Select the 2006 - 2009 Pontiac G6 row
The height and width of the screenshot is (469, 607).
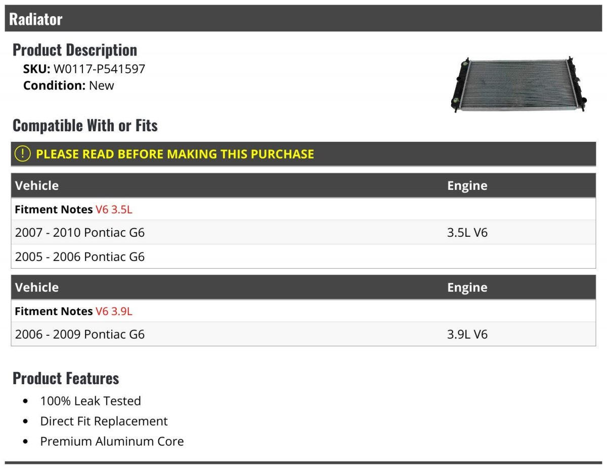[80, 334]
